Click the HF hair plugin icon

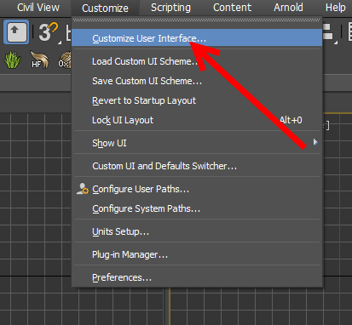click(39, 60)
